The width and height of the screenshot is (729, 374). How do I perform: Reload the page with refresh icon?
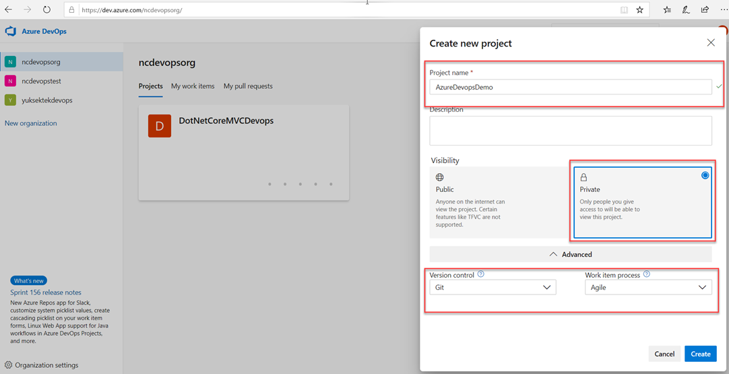(46, 9)
